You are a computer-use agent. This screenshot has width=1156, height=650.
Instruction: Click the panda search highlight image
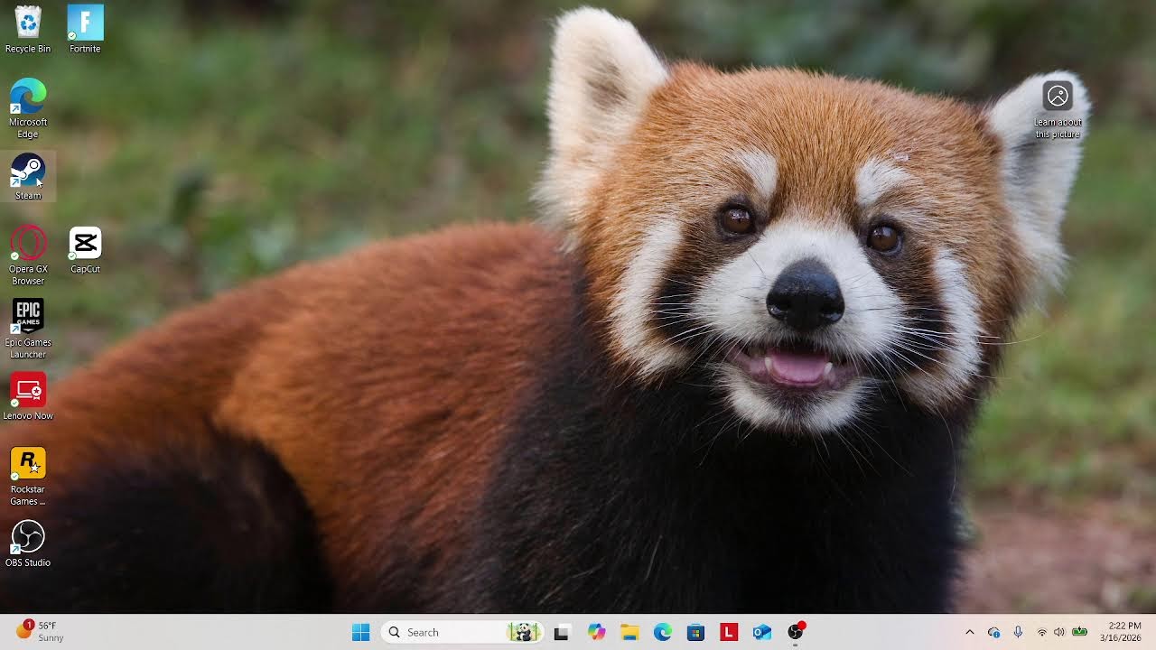click(x=524, y=632)
